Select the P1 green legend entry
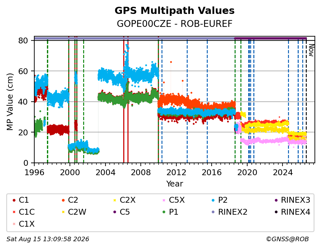This screenshot has width=321, height=249. point(170,212)
